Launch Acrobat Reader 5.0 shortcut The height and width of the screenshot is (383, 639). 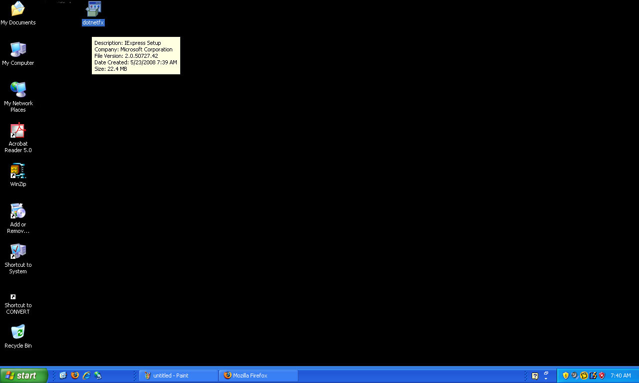(x=18, y=131)
